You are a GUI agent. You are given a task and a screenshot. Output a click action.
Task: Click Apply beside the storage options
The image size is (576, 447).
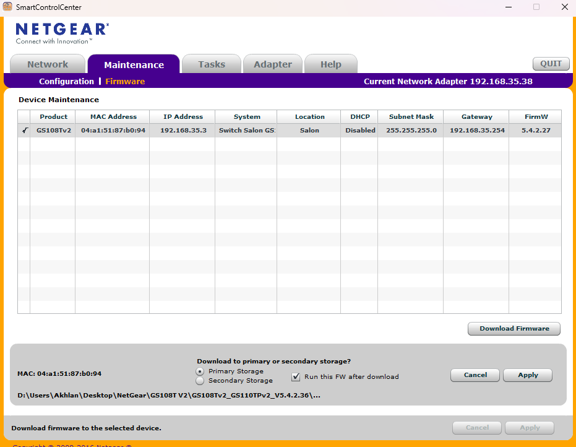528,375
